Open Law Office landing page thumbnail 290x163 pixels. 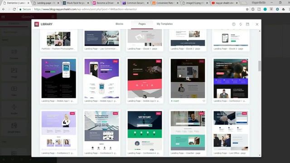point(231,131)
